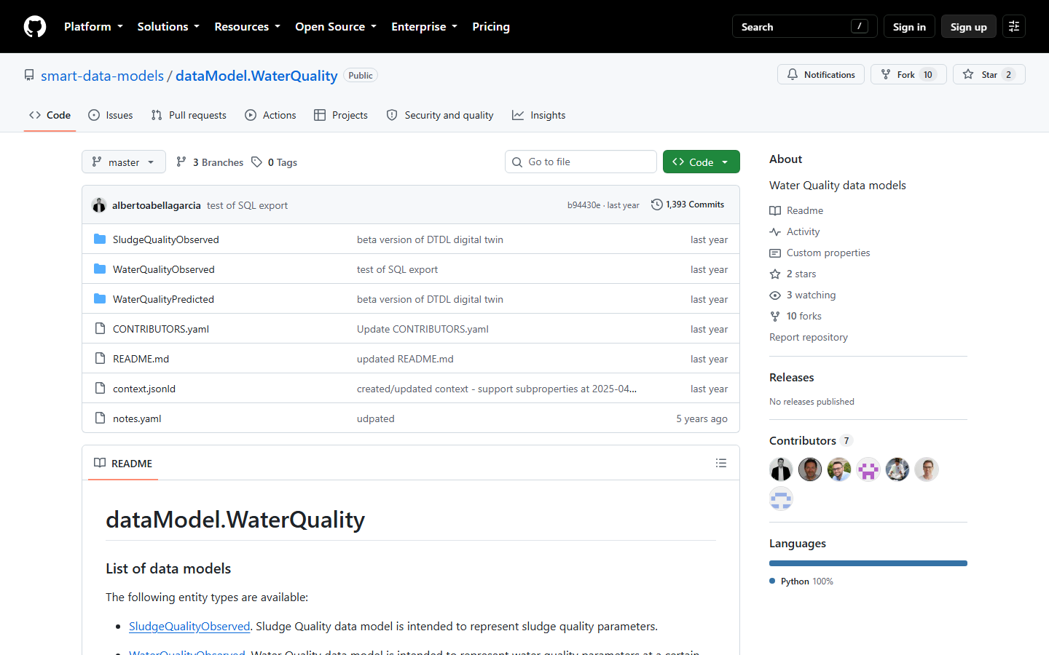Open the WaterQualityObserved folder
The height and width of the screenshot is (655, 1049).
pyautogui.click(x=164, y=269)
